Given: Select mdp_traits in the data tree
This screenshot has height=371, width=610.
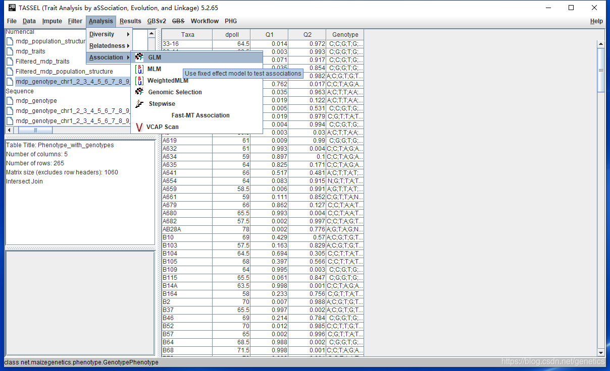Looking at the screenshot, I should [30, 51].
